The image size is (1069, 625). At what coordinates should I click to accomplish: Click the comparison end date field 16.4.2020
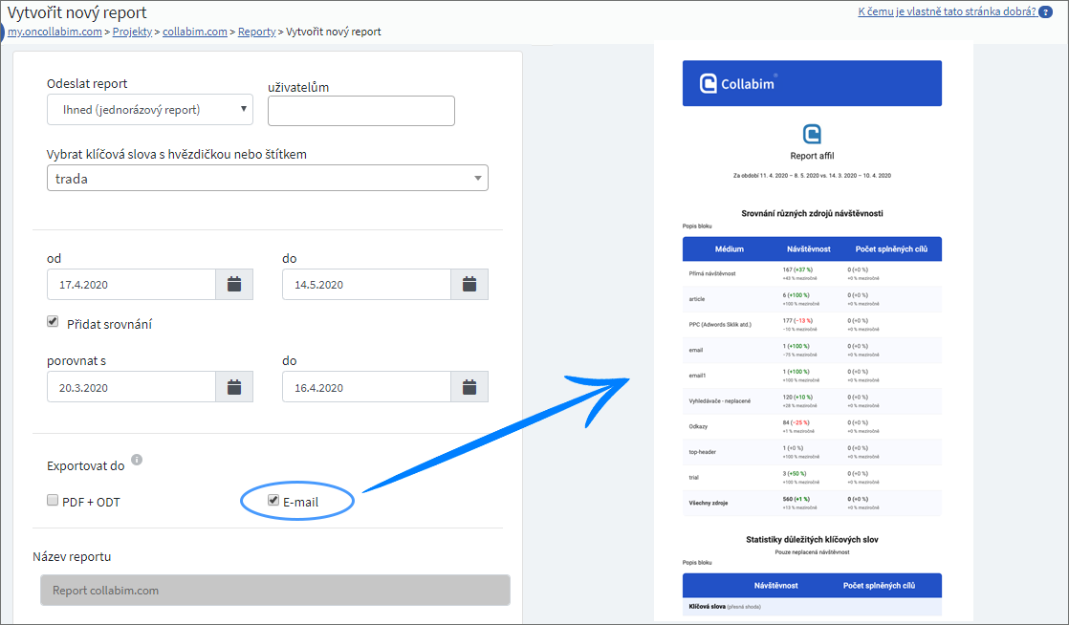[367, 387]
